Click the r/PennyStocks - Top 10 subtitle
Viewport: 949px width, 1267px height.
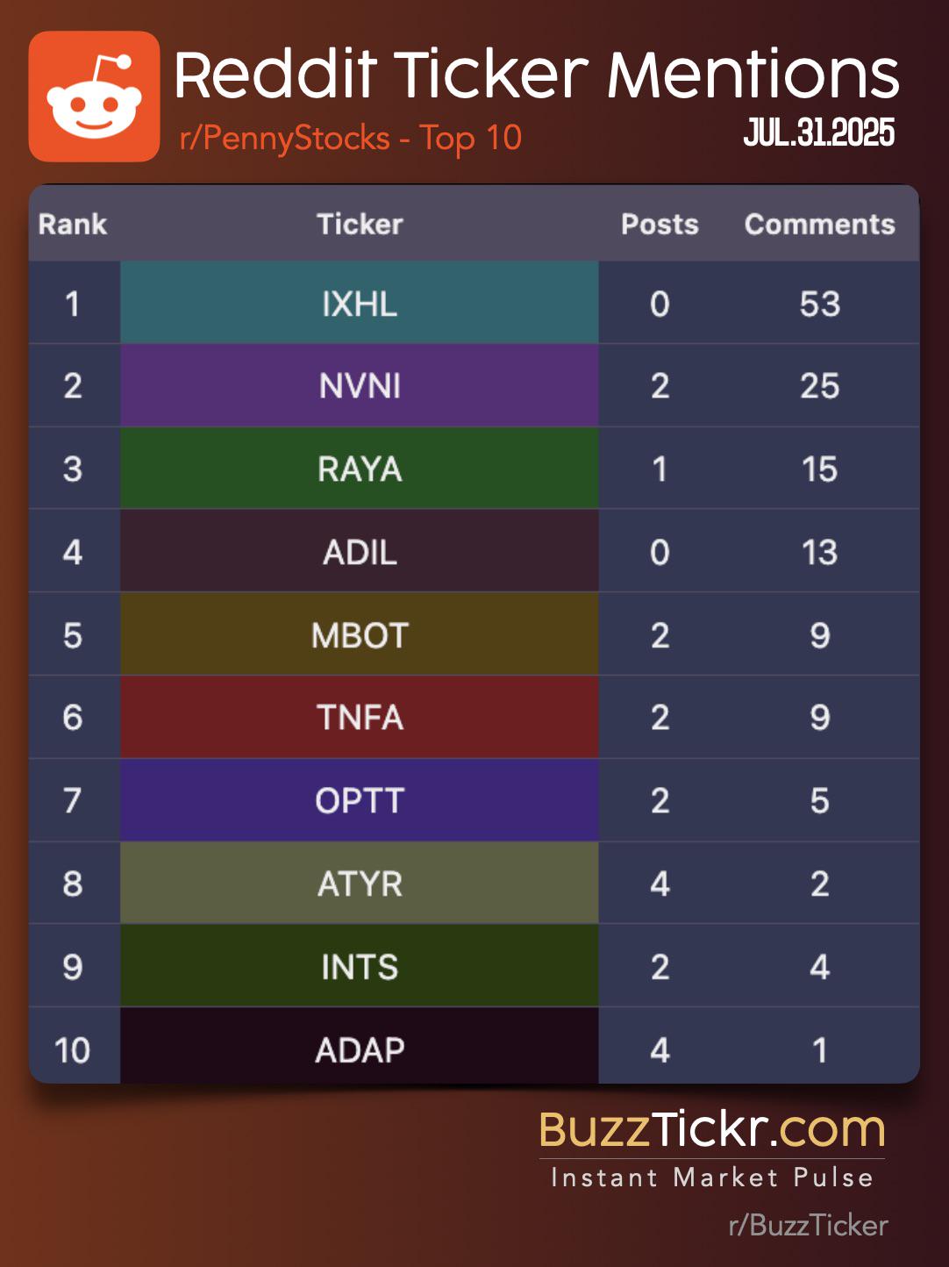350,139
